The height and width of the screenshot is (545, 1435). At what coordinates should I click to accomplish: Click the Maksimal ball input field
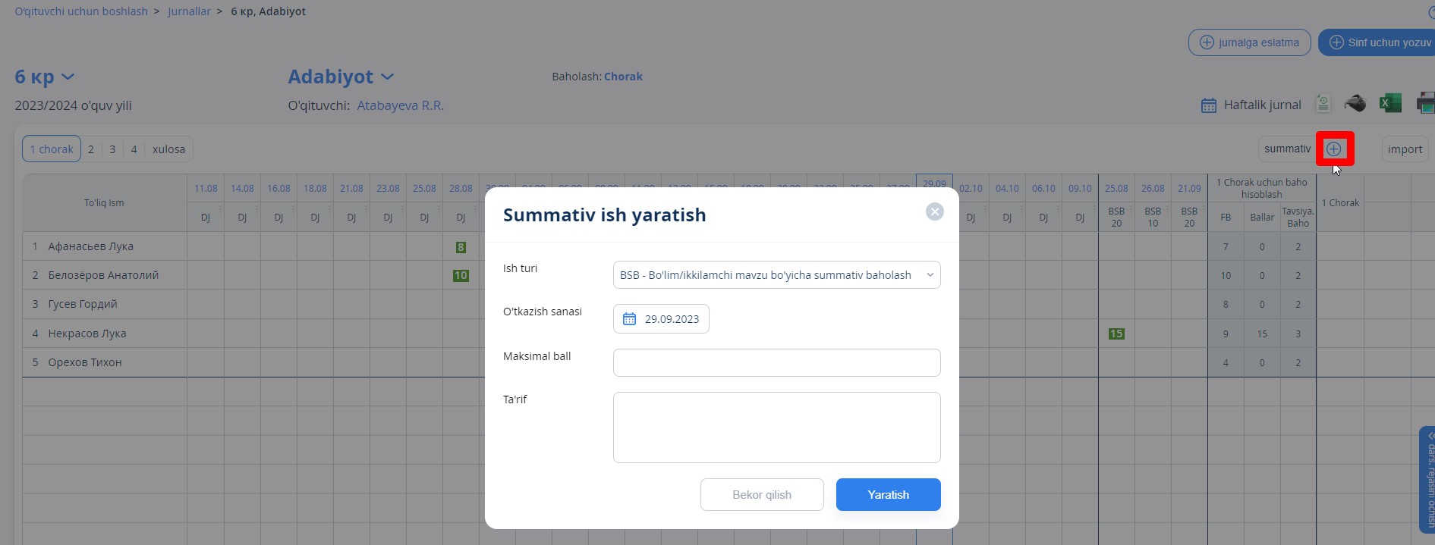(x=776, y=362)
